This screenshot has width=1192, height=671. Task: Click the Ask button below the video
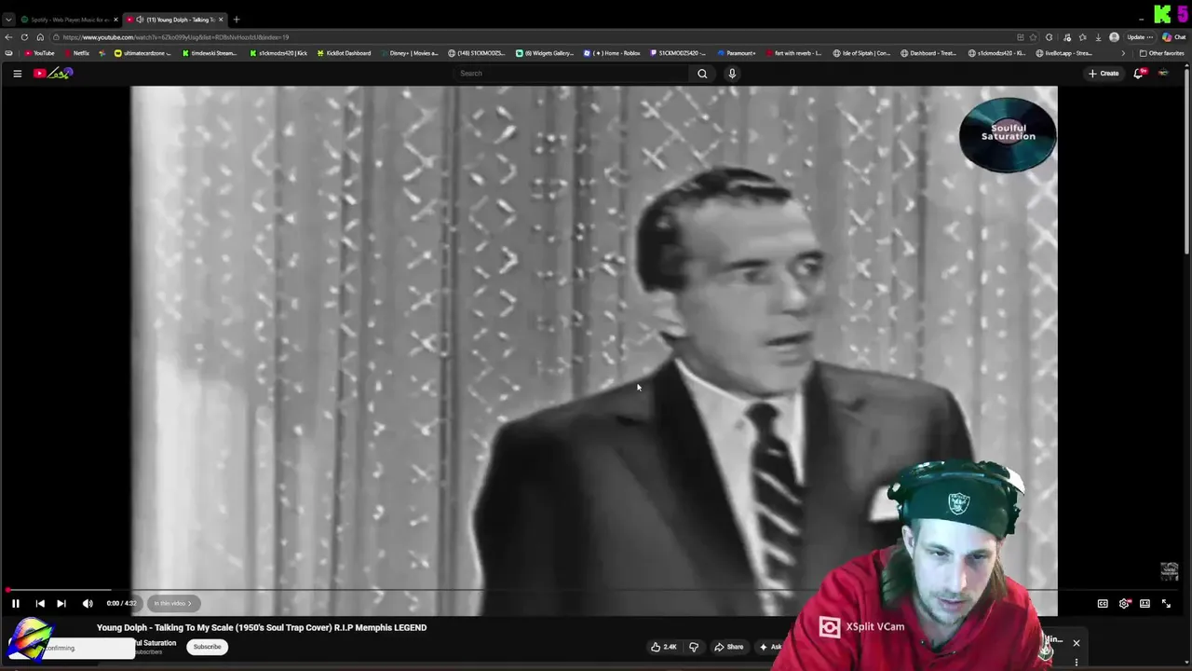tap(771, 647)
